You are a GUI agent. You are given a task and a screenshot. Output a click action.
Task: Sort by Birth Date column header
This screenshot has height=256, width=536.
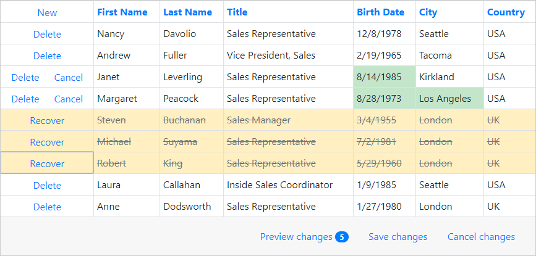(x=381, y=12)
